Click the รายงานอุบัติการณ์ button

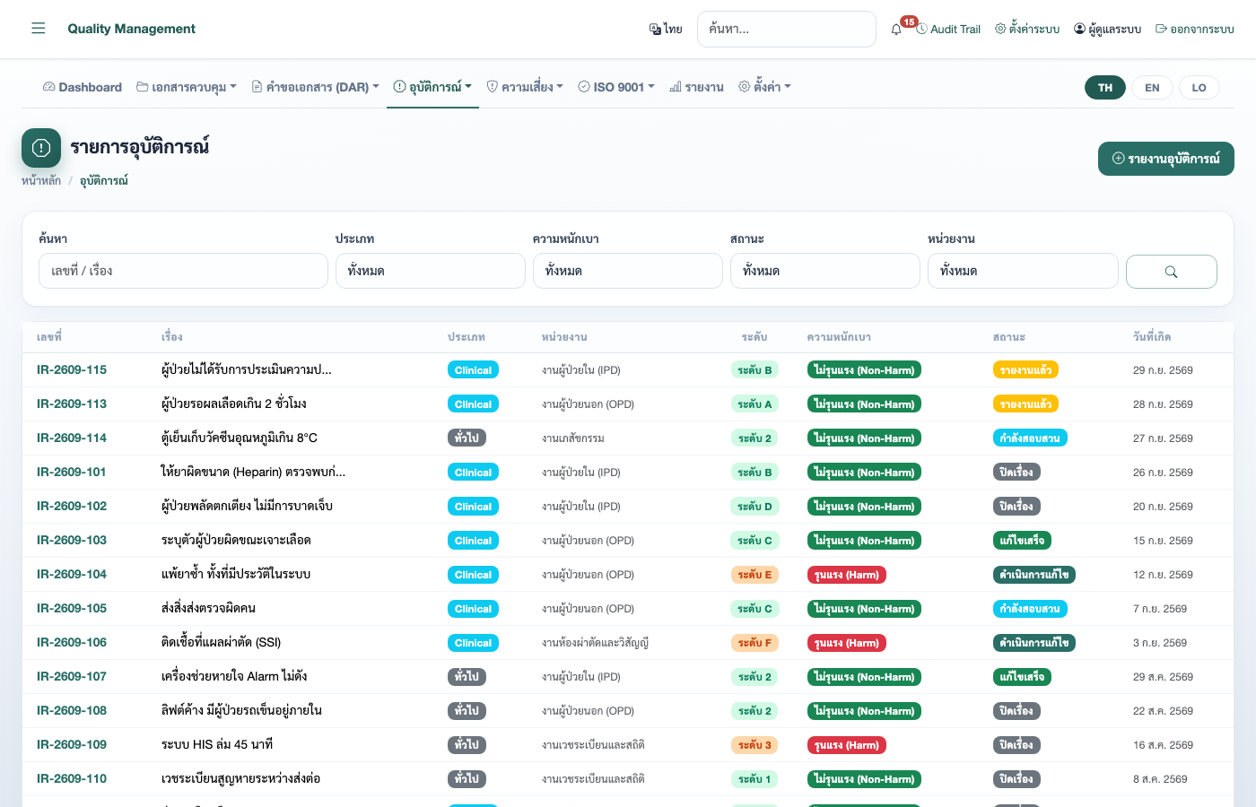click(1166, 159)
